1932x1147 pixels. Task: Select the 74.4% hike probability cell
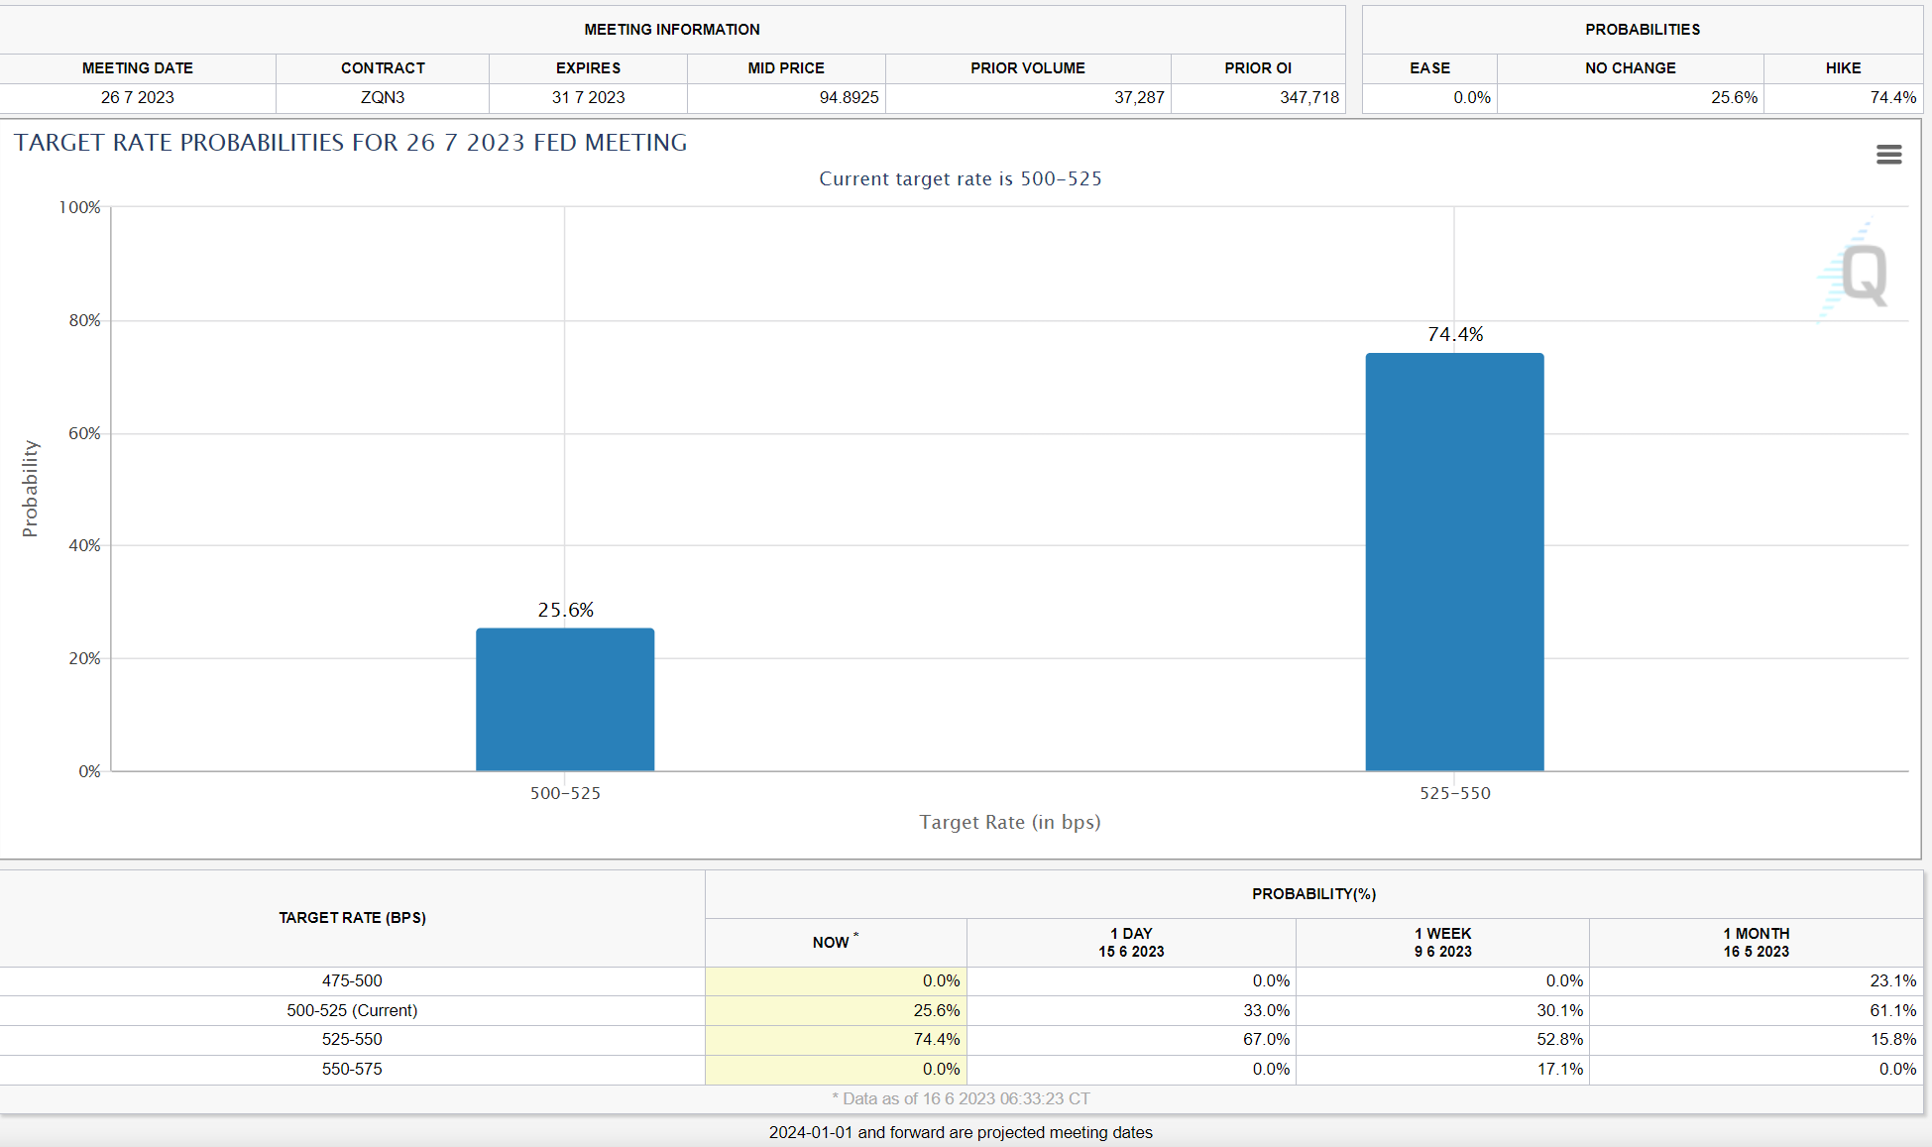click(x=1843, y=98)
